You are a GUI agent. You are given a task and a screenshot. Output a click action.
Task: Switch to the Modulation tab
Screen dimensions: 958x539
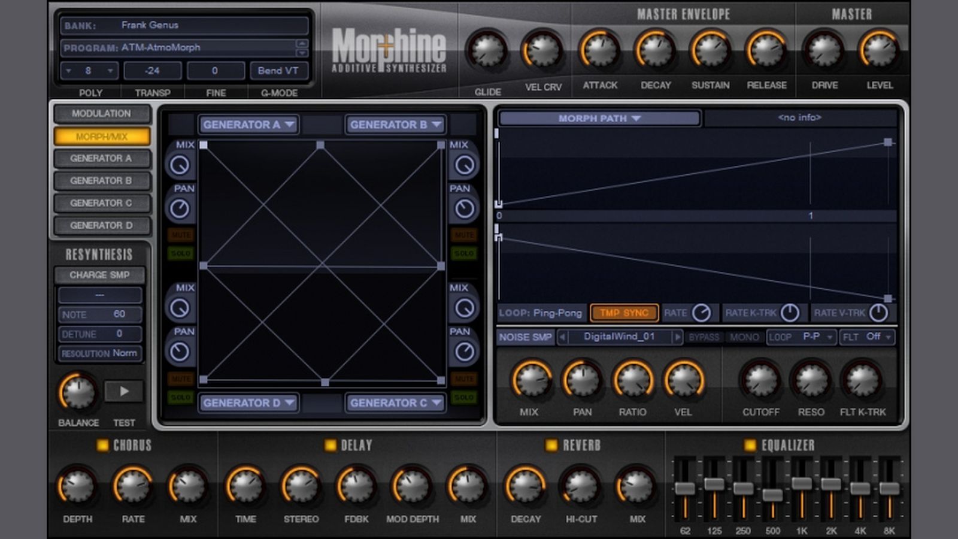click(101, 114)
